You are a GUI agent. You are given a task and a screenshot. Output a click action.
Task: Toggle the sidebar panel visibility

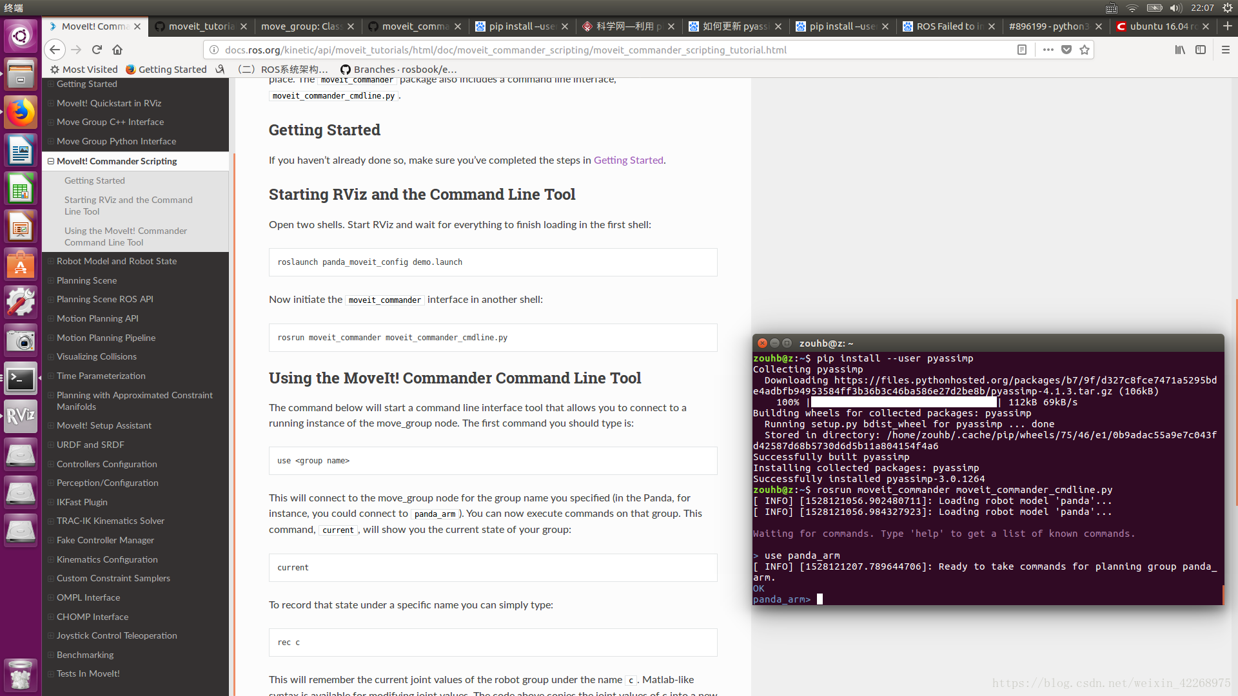(x=1201, y=49)
